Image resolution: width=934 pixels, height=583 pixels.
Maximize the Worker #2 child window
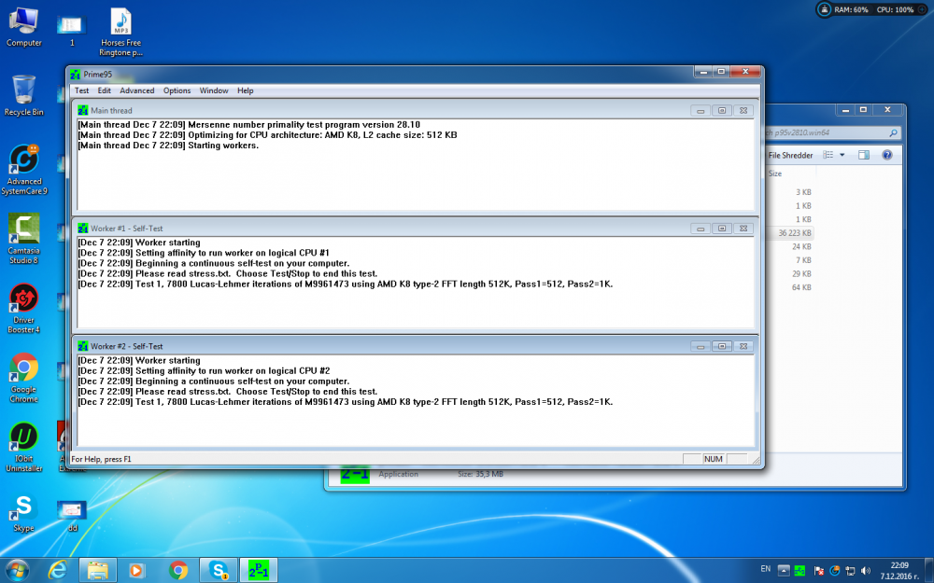point(722,346)
